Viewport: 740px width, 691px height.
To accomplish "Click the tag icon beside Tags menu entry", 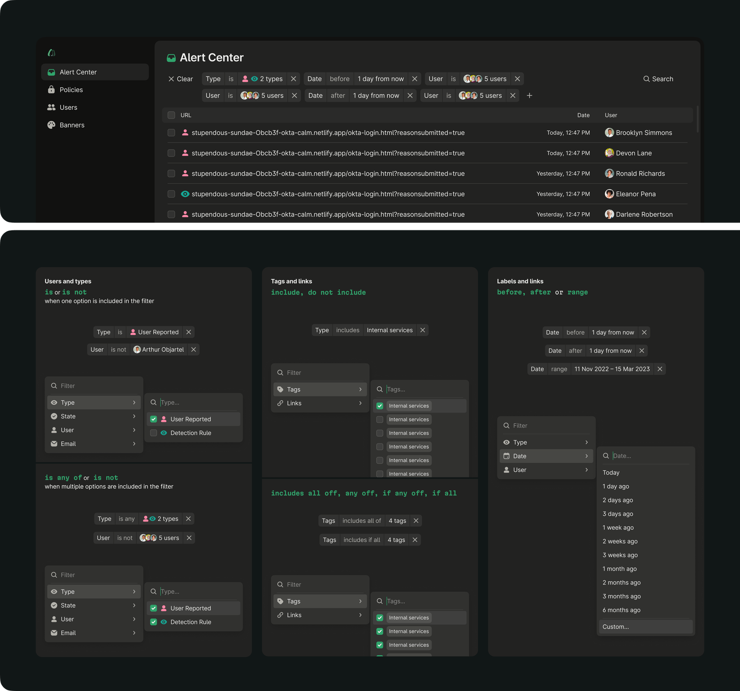I will pyautogui.click(x=280, y=389).
